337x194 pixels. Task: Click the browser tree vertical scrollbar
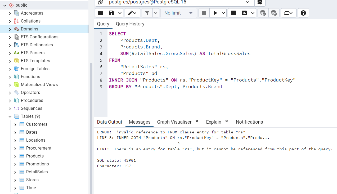pos(91,128)
